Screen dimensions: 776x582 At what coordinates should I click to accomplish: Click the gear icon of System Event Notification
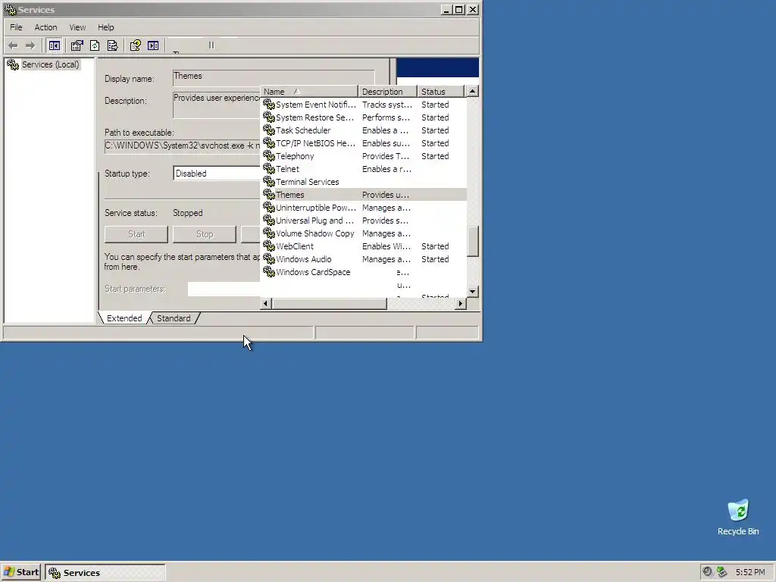[x=269, y=105]
